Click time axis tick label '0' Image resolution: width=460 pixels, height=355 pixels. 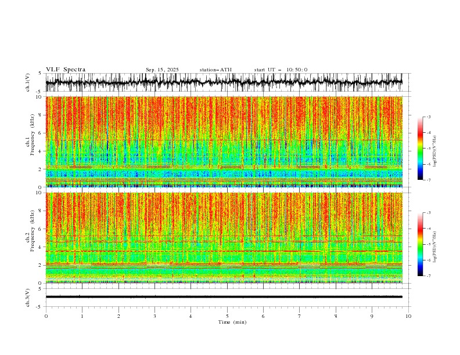[46, 316]
